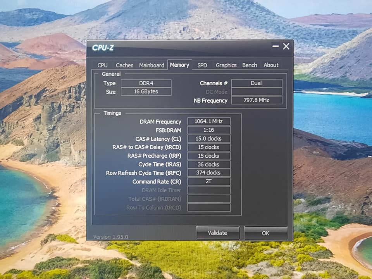Click the CAS# Latency (CL) label
Screen dimensions: 372x279
(158, 139)
